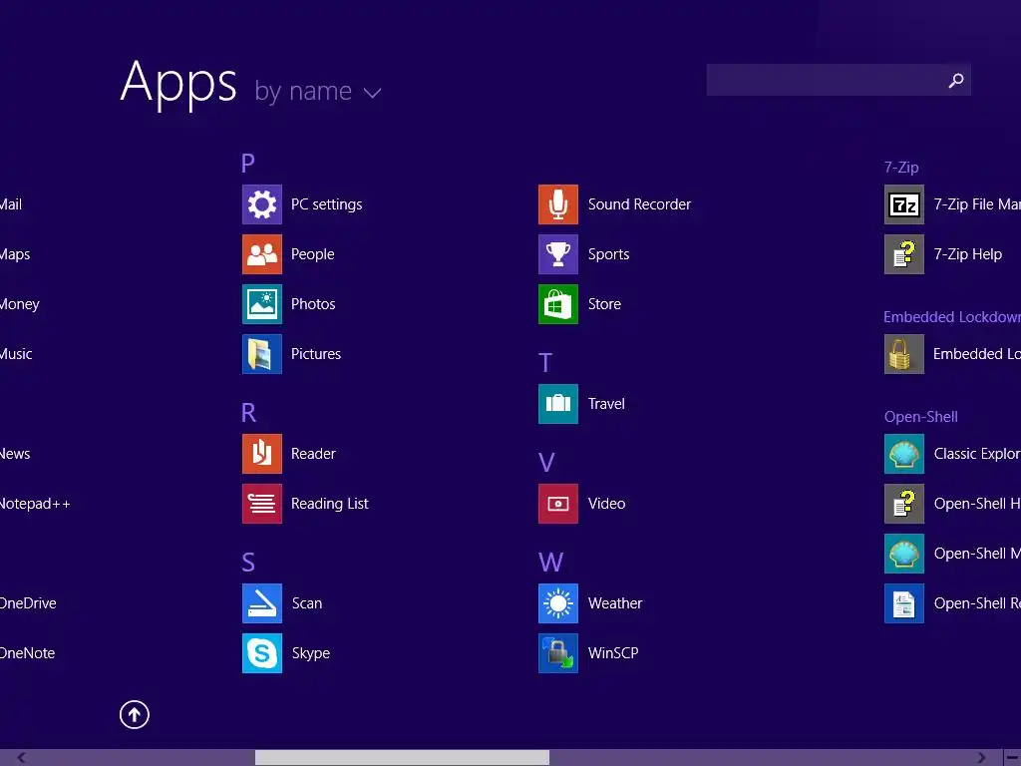Jump via the letter P group header
Screen dimensions: 1021x766
pos(248,163)
